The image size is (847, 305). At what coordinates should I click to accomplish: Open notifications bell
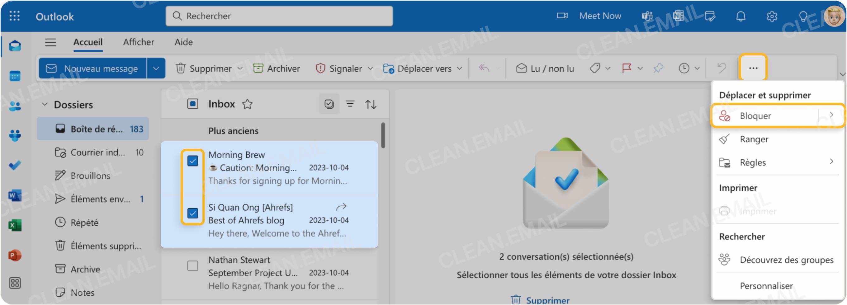741,16
